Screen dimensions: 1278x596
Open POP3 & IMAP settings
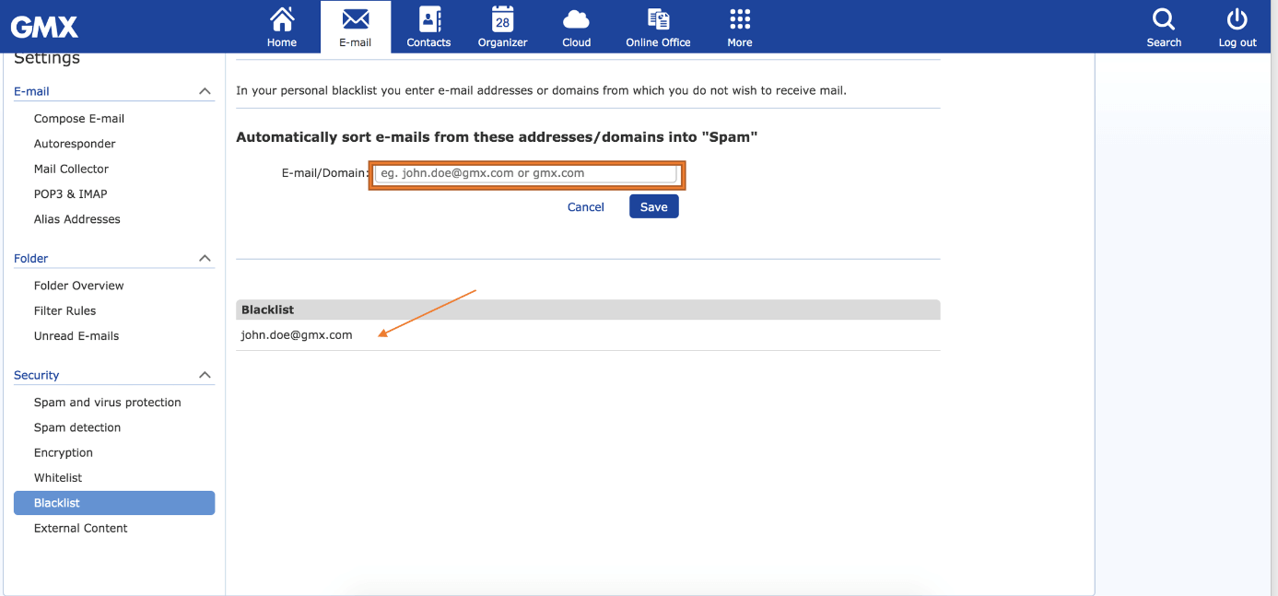tap(70, 193)
